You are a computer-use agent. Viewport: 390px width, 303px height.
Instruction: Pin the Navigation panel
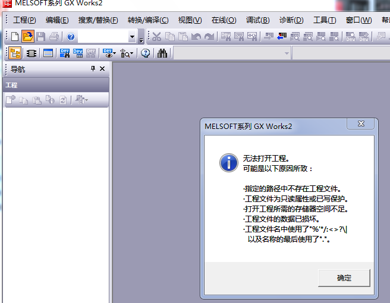[93, 69]
